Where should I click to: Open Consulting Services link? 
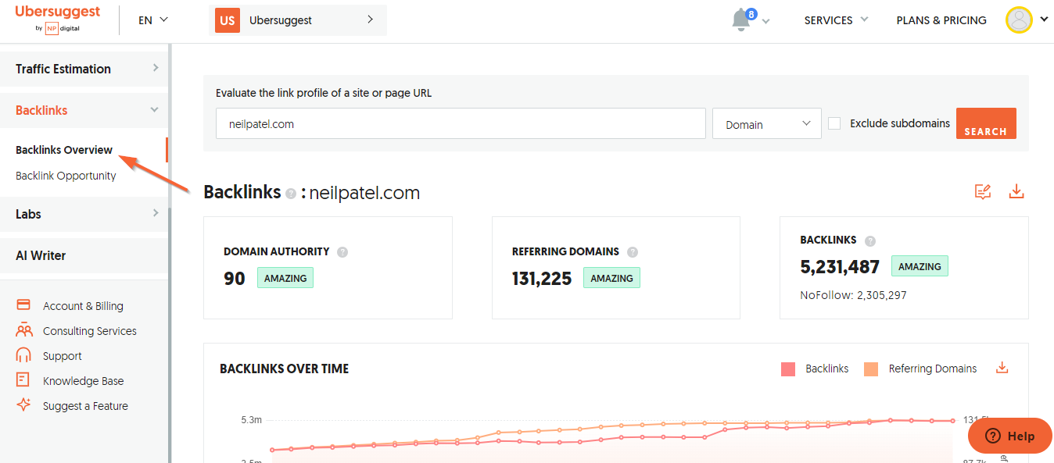90,331
